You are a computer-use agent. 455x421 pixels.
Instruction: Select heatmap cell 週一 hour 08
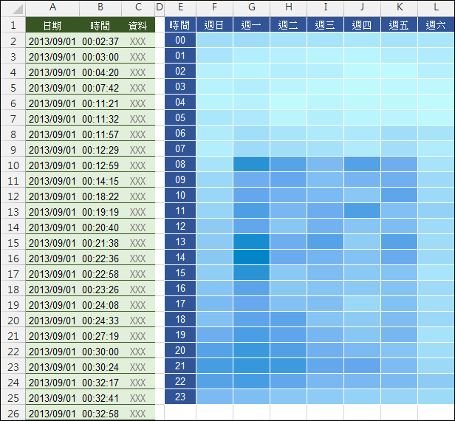click(x=252, y=164)
